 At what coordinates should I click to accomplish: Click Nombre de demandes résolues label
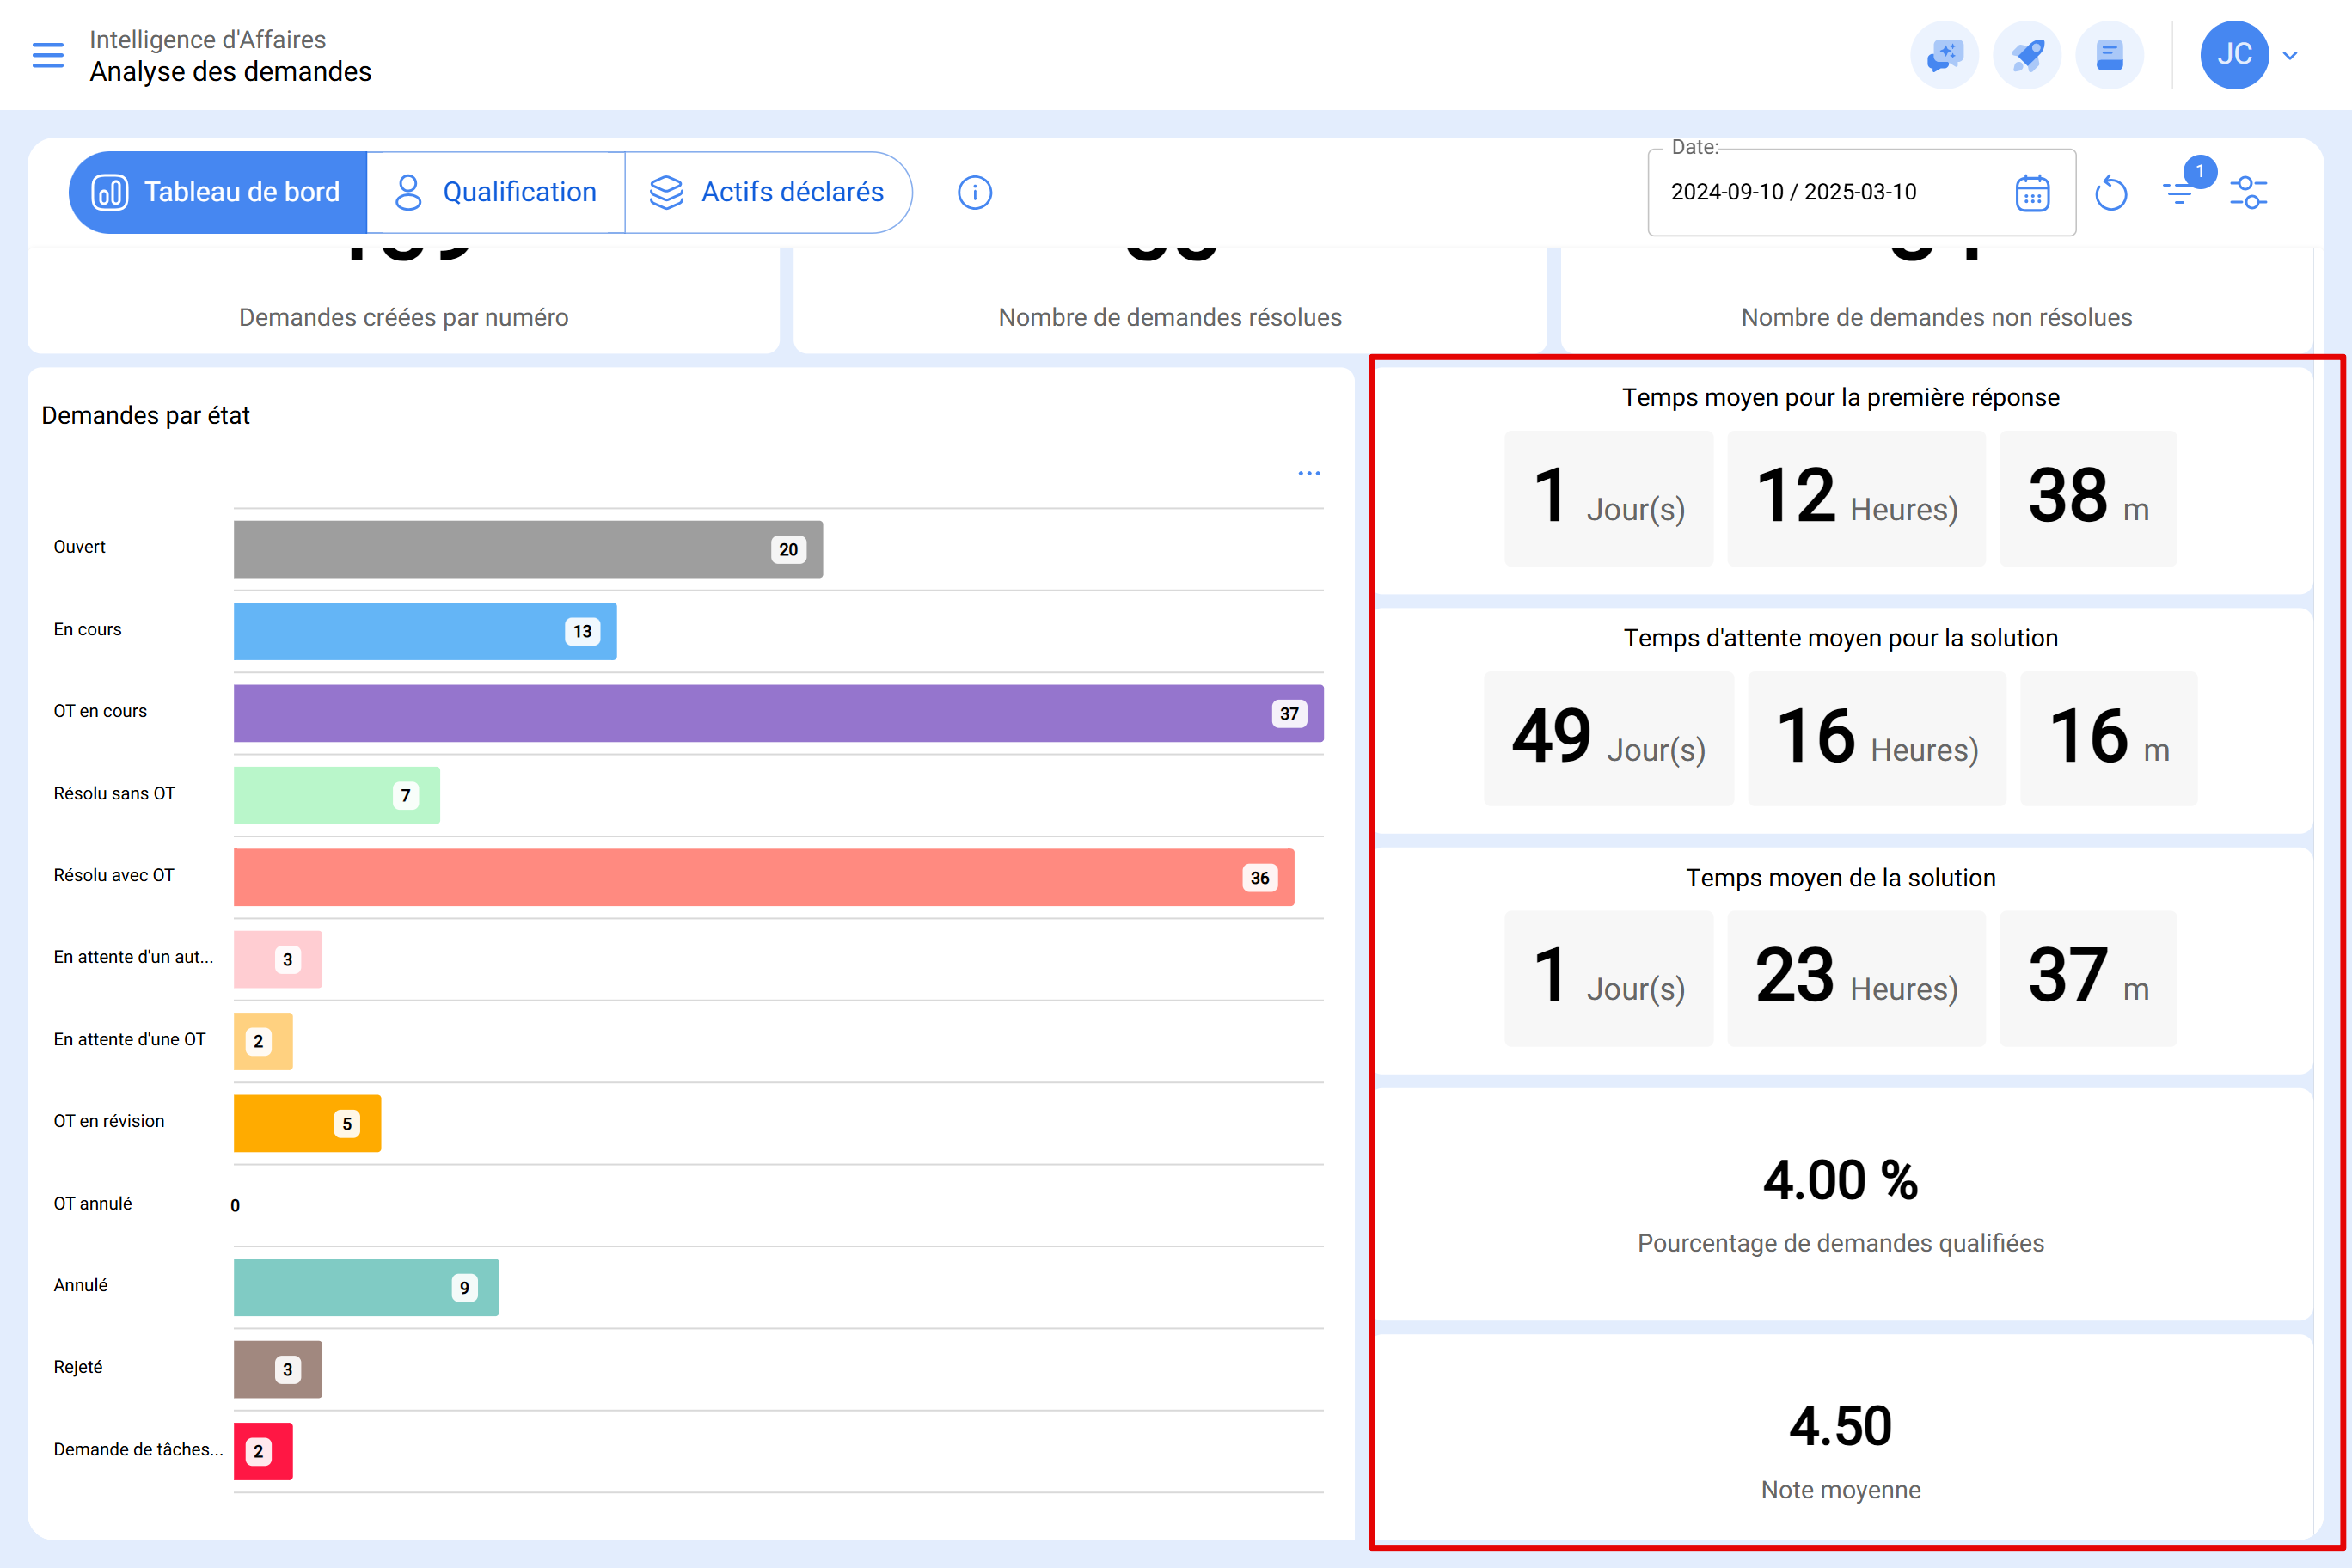[x=1170, y=317]
